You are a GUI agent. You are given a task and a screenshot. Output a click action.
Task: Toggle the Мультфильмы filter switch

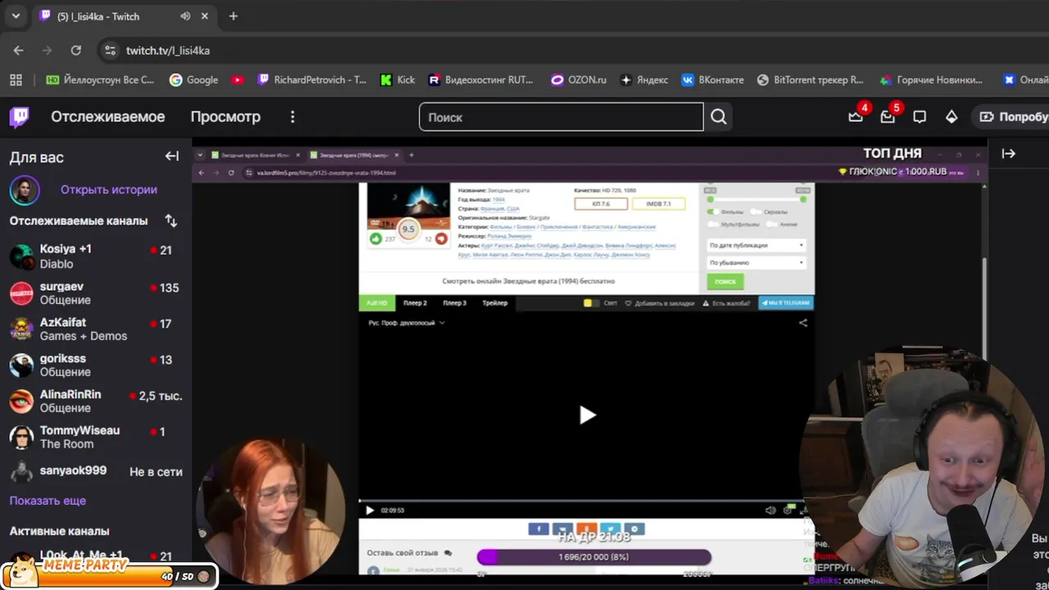[715, 224]
